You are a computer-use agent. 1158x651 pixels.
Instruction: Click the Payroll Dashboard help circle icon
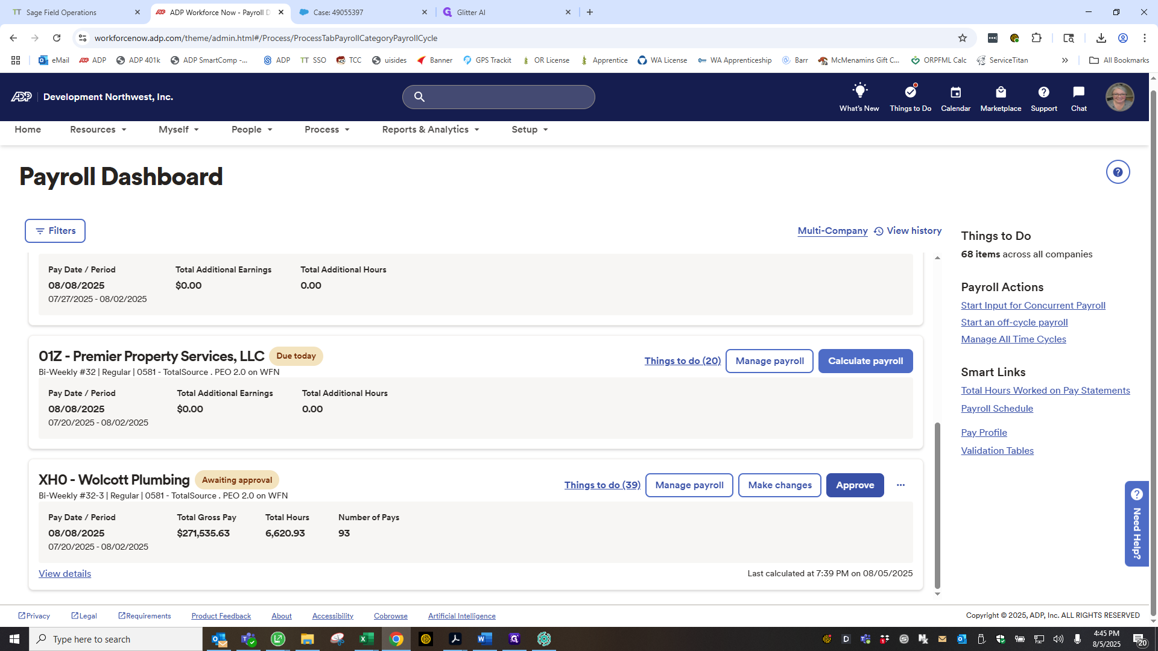(1118, 172)
